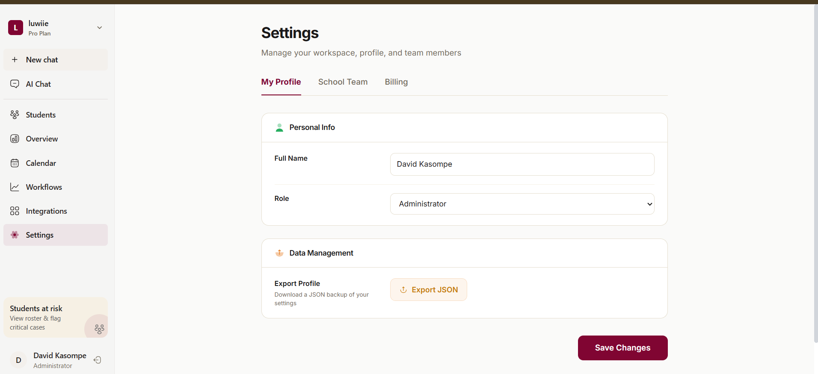818x374 pixels.
Task: Open Calendar via its sidebar icon
Action: (x=15, y=163)
